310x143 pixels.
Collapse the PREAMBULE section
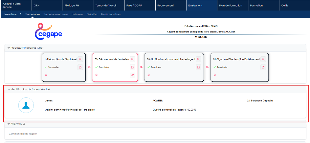(9, 124)
